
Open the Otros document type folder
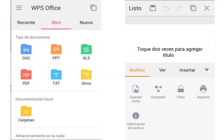(x=86, y=75)
